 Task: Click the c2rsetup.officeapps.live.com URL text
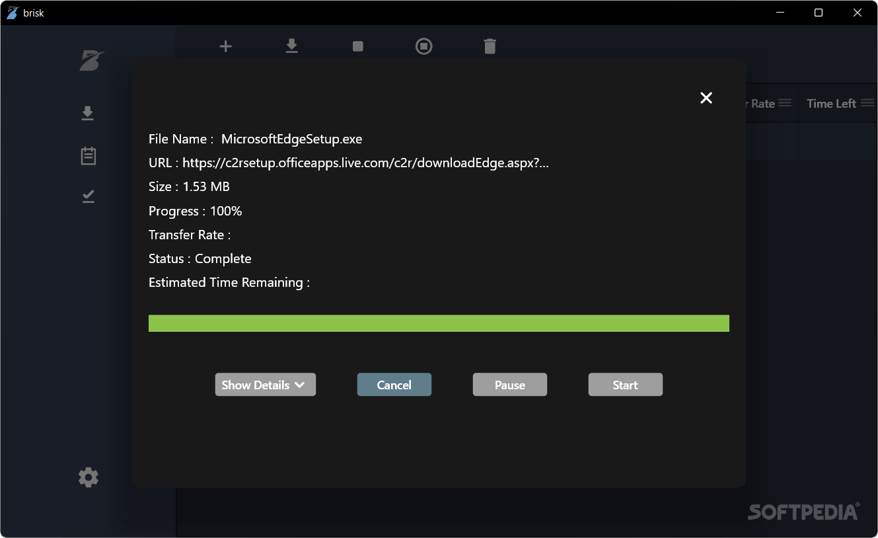(365, 163)
